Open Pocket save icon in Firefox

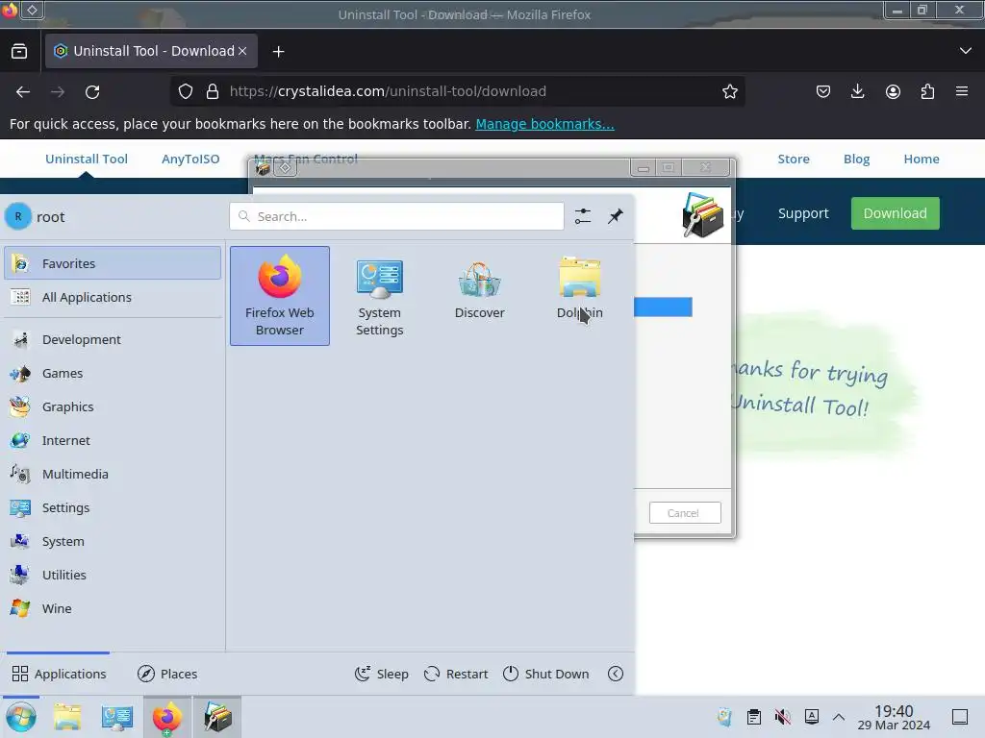[823, 91]
